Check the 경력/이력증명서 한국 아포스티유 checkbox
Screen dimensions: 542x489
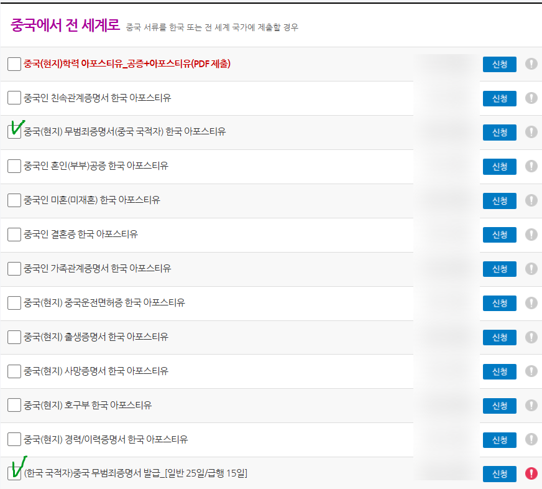[14, 439]
